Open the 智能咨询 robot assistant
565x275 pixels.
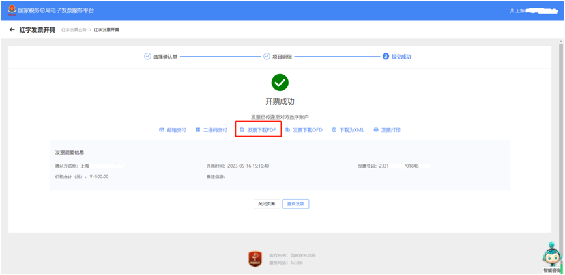[552, 257]
